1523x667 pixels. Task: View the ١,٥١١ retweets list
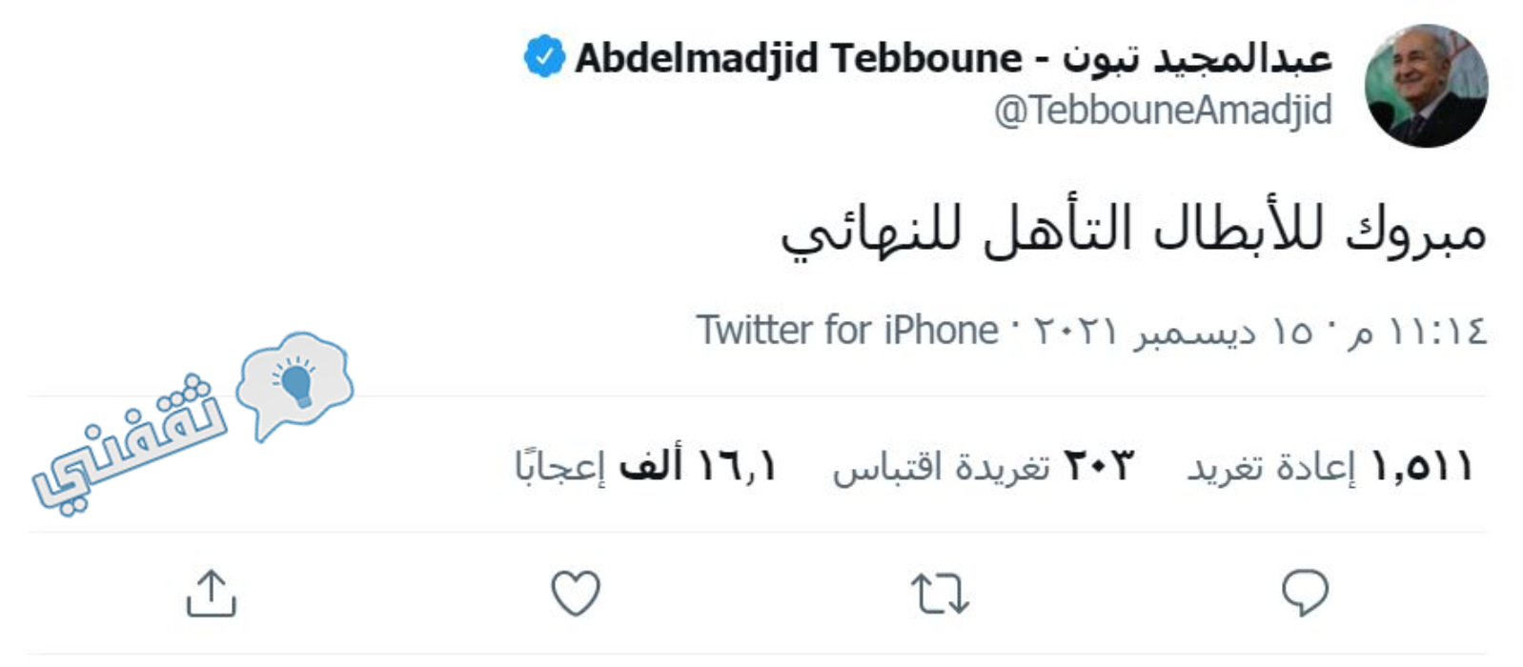pos(1329,467)
